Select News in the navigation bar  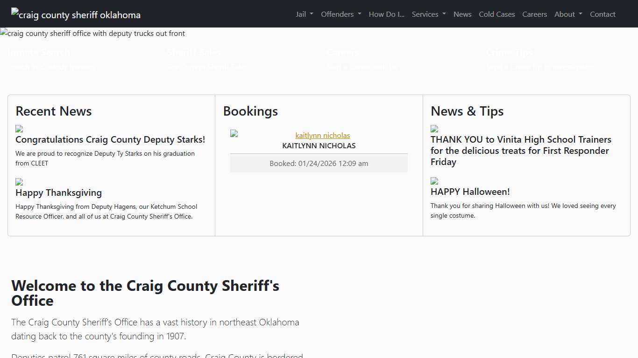pos(462,14)
